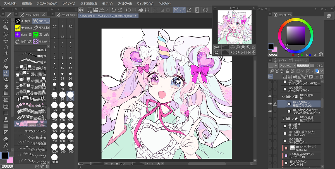The width and height of the screenshot is (335, 169).
Task: Toggle visibility of the 桜 folder layer
Action: click(x=270, y=97)
